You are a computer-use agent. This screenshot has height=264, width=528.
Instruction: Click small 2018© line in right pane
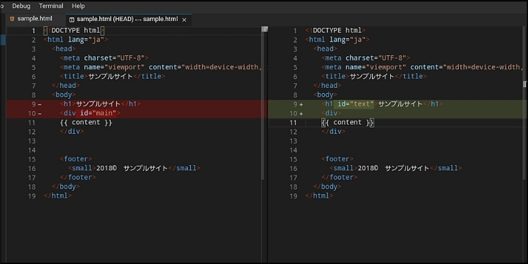point(396,168)
